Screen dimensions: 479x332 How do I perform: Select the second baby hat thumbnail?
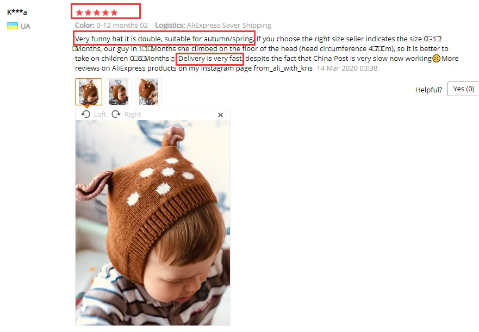(118, 92)
